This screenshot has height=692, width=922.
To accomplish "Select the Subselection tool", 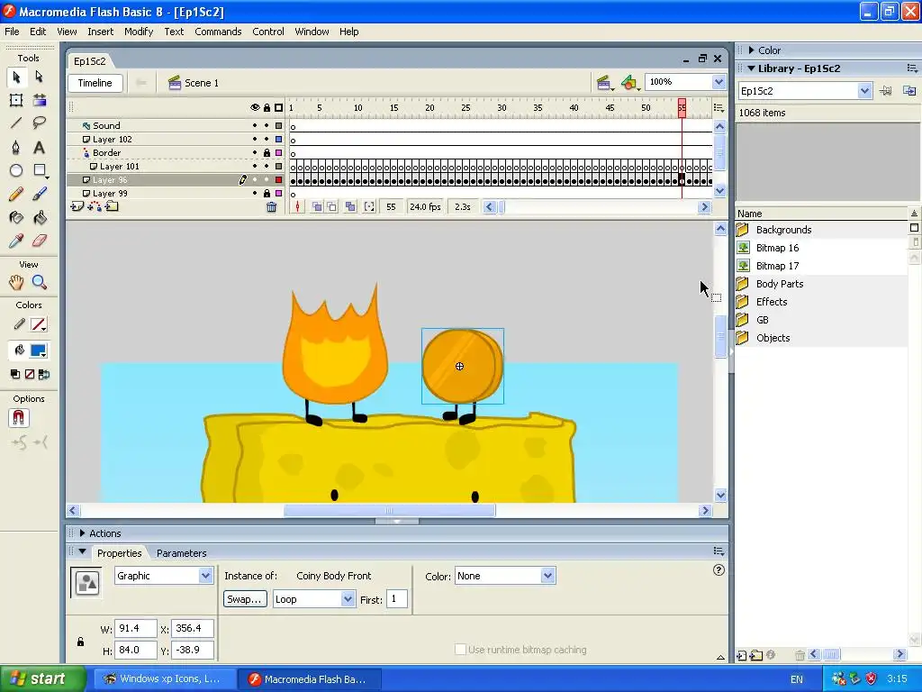I will coord(40,77).
